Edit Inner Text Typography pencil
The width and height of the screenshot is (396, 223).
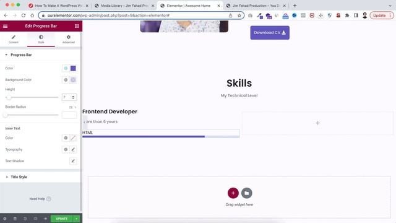(73, 150)
